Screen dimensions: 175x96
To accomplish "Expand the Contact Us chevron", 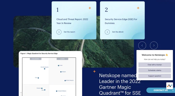I will pos(173,90).
